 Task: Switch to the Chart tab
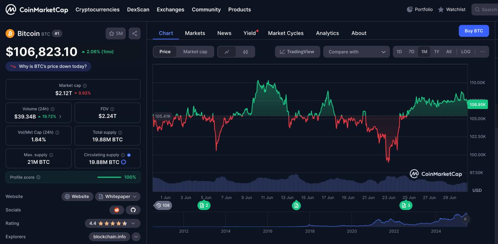(166, 33)
